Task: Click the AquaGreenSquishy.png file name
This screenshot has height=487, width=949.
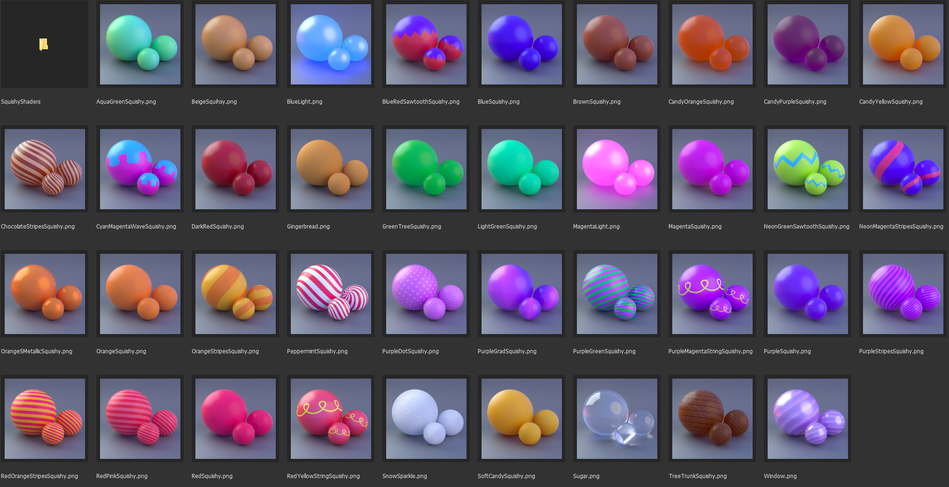Action: click(x=126, y=102)
